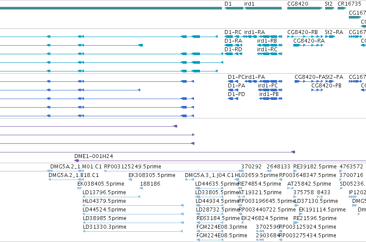Select transcript D1-RA

click(233, 45)
